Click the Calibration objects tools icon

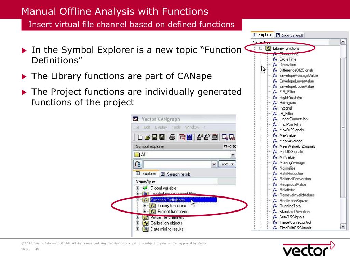[146, 223]
